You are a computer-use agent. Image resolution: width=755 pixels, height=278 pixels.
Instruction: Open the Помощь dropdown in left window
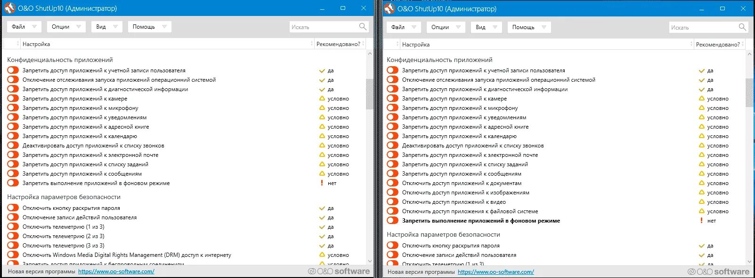(x=149, y=27)
